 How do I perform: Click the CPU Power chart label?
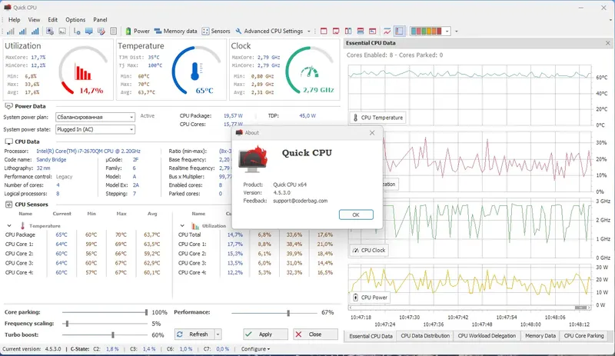pos(369,297)
